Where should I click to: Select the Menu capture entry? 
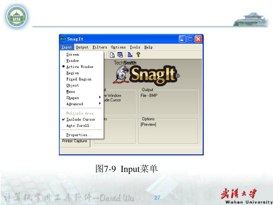82,92
